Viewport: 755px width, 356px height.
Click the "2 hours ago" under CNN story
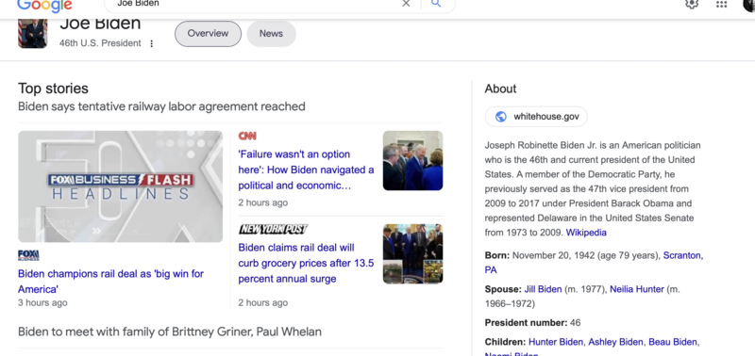263,202
